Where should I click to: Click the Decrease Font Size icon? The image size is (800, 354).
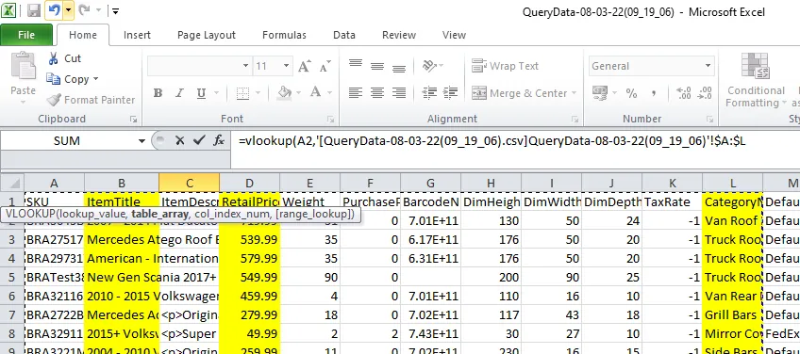pyautogui.click(x=325, y=67)
